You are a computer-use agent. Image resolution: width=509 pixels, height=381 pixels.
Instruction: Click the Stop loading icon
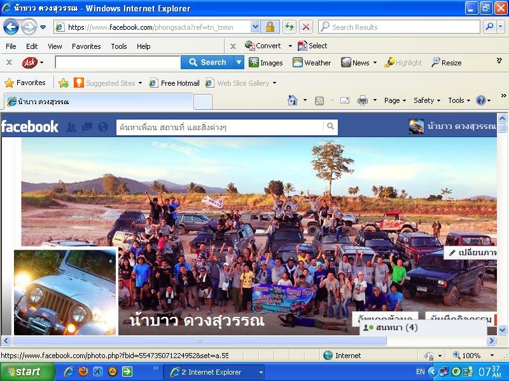306,27
